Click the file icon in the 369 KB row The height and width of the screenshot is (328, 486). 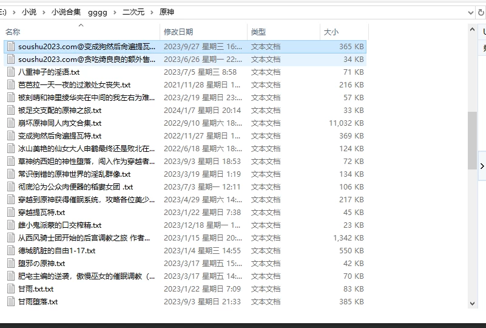click(x=11, y=135)
